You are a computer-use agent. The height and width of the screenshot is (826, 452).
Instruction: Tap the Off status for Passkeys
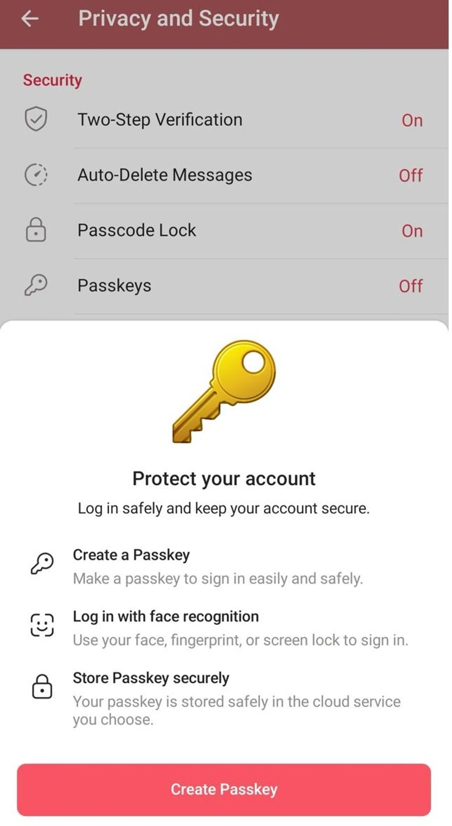(411, 286)
